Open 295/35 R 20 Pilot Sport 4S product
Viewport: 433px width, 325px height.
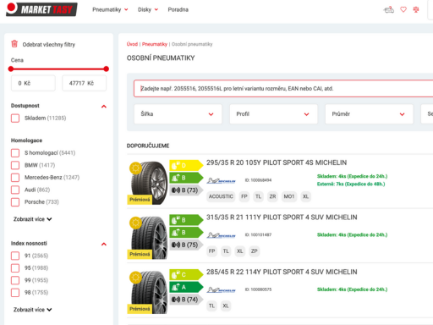pyautogui.click(x=277, y=162)
